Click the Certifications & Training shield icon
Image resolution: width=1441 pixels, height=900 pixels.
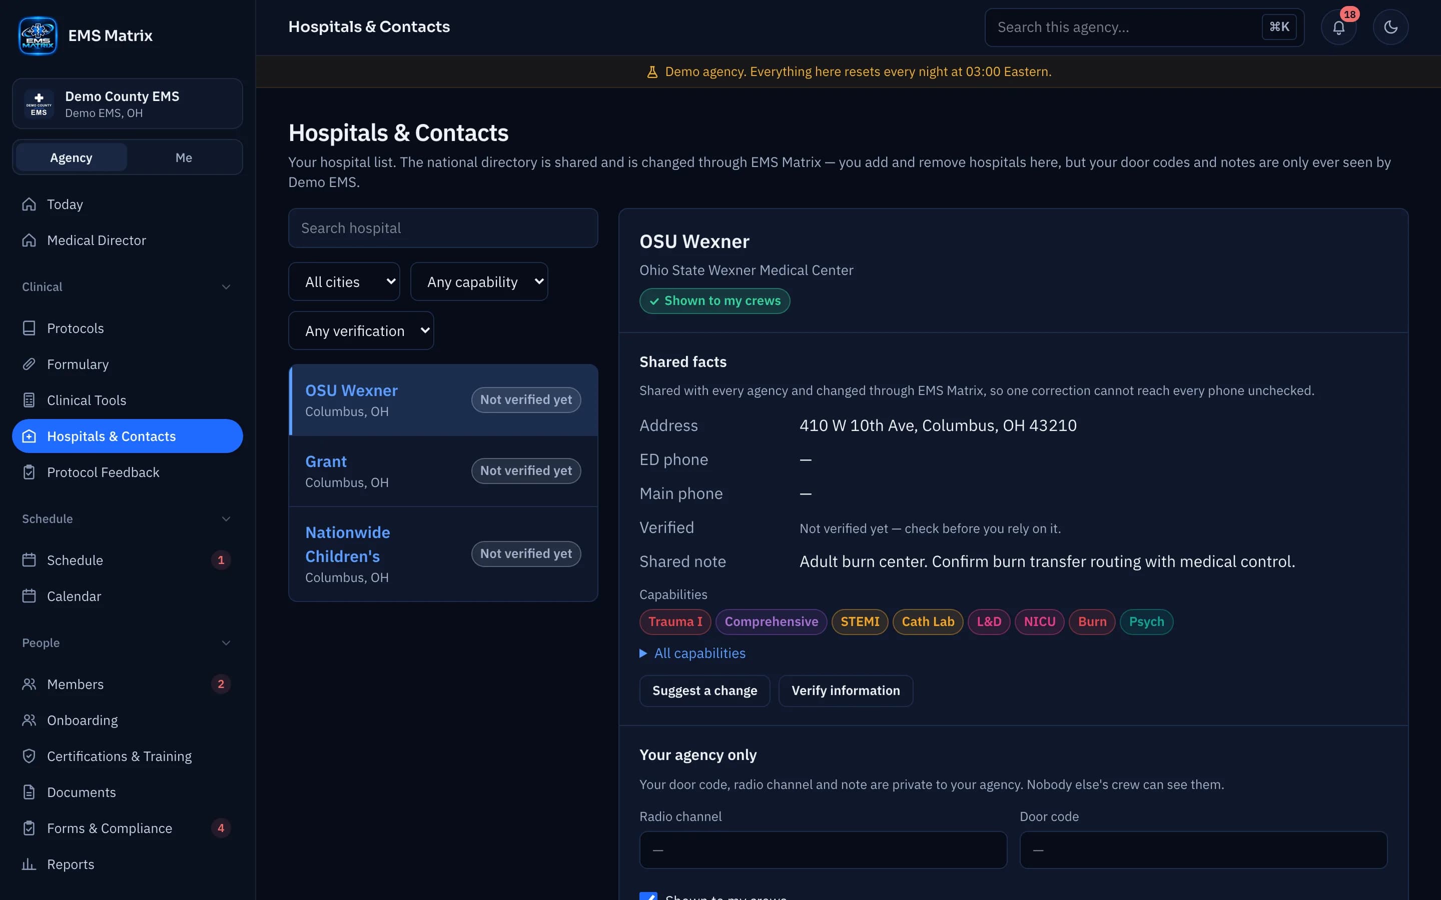pos(29,756)
